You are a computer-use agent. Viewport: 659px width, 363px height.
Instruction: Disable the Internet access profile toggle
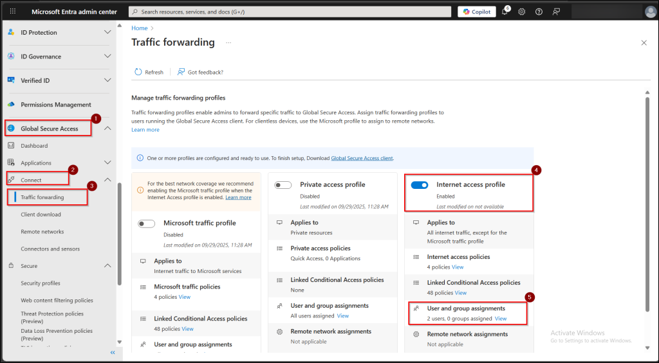tap(420, 185)
